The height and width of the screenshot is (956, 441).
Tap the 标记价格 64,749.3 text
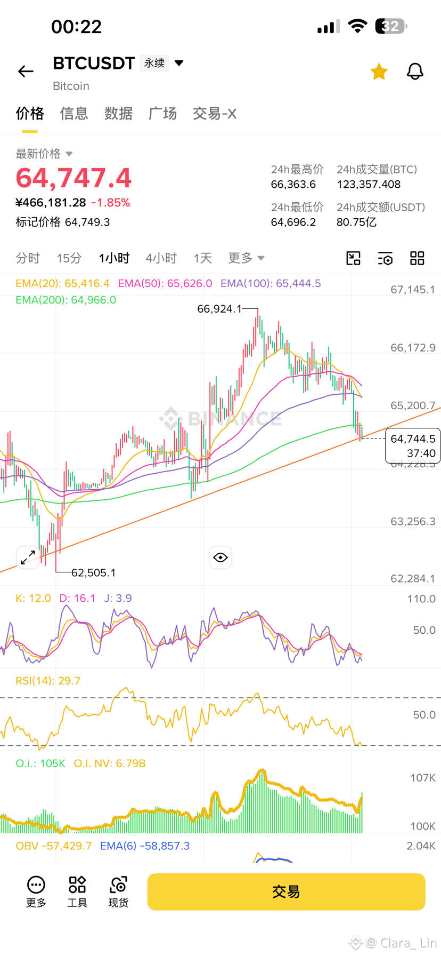(63, 222)
